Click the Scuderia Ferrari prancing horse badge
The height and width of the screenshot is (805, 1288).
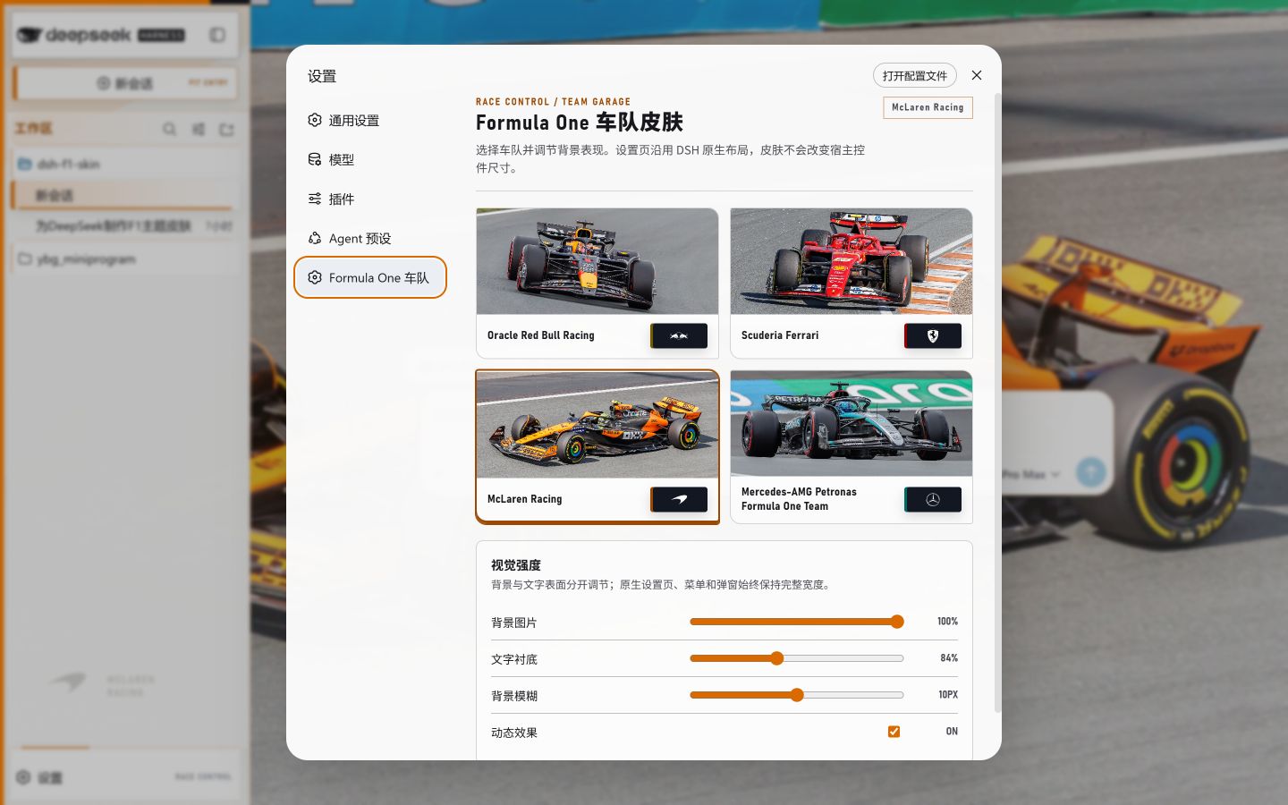(933, 335)
